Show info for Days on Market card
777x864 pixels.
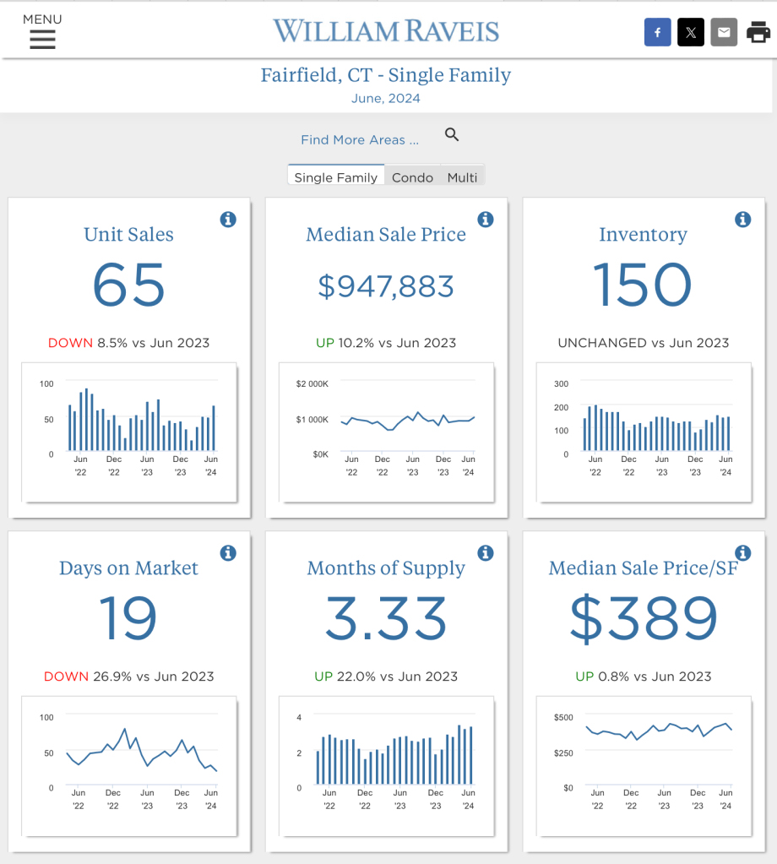pyautogui.click(x=228, y=553)
